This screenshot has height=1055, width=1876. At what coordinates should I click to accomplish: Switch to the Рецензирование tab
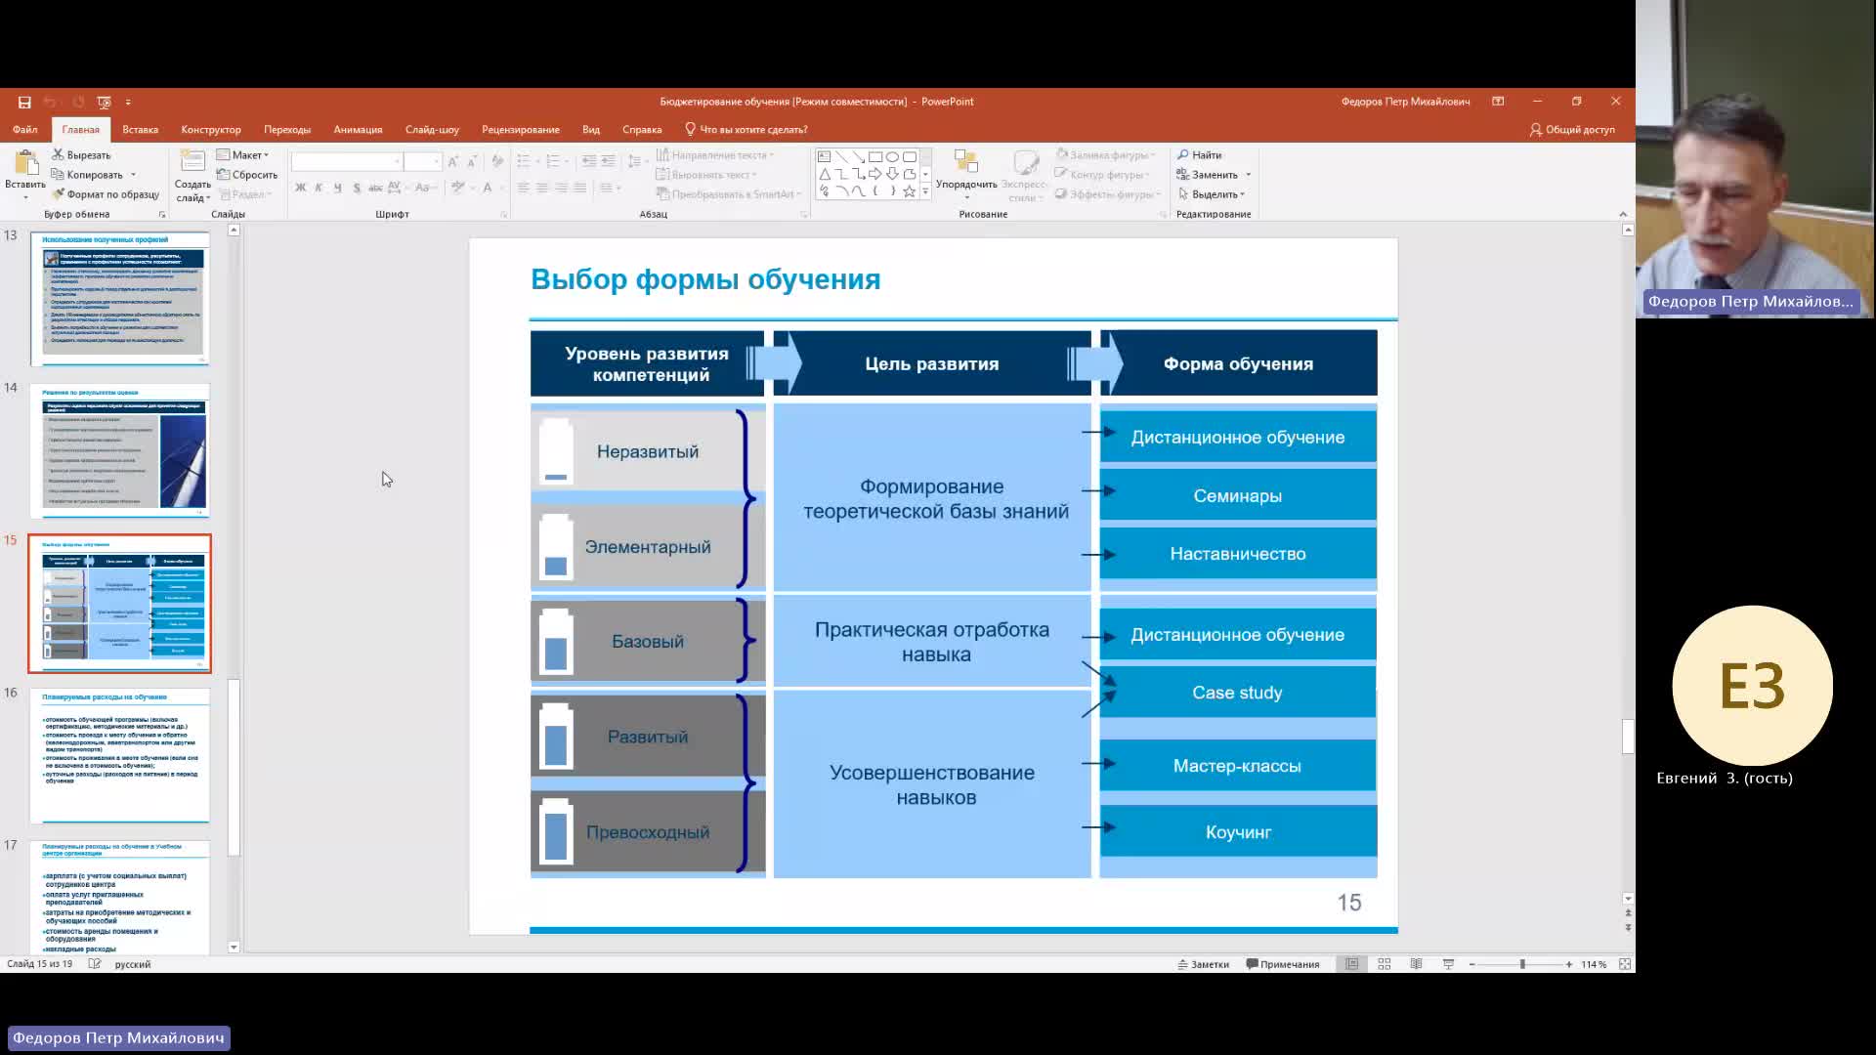[521, 129]
